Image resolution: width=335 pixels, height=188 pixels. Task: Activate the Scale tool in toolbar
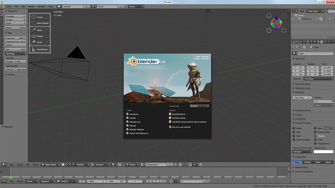click(40, 42)
